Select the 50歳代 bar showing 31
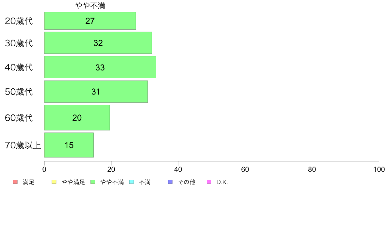 click(96, 91)
